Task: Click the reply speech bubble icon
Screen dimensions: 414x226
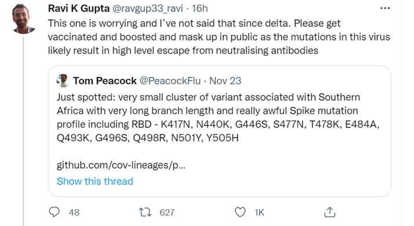Action: pos(54,212)
